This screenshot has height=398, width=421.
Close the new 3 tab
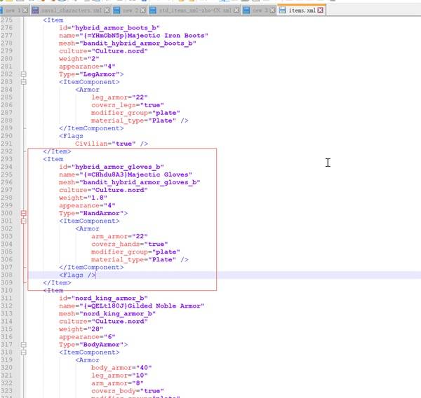(x=272, y=11)
